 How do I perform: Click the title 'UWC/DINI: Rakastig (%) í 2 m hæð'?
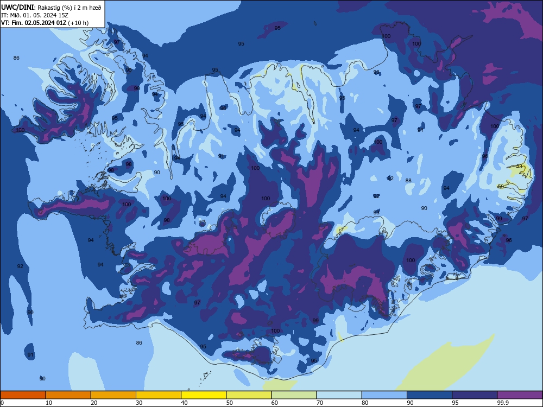[51, 7]
